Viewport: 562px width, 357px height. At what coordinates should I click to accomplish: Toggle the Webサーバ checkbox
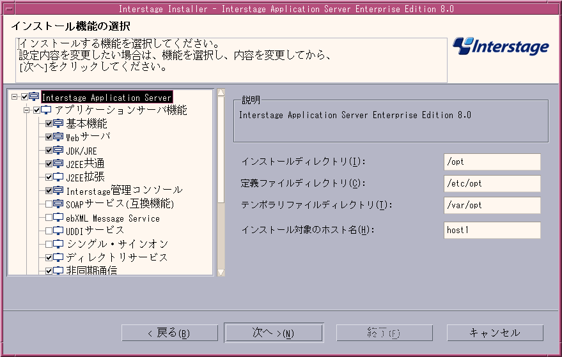coord(49,137)
